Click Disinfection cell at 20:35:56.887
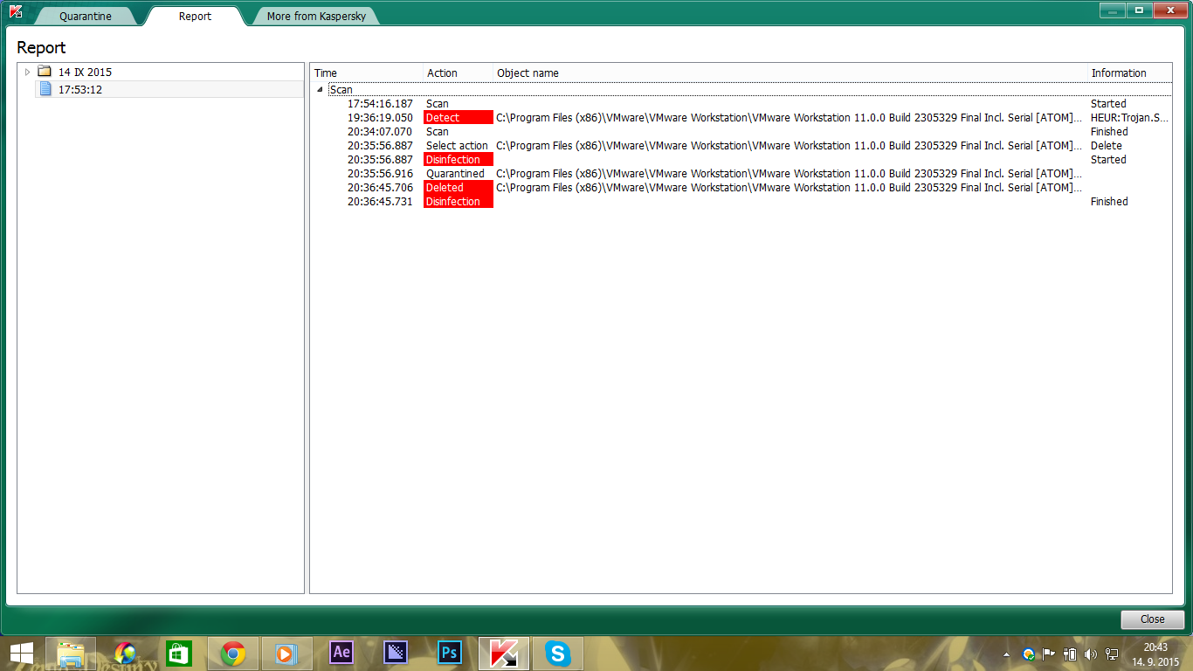Viewport: 1193px width, 671px height. click(459, 160)
